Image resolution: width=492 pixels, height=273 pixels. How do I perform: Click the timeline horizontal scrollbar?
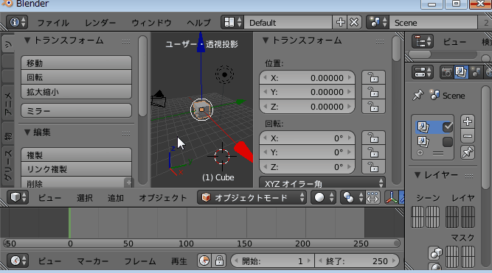point(201,244)
